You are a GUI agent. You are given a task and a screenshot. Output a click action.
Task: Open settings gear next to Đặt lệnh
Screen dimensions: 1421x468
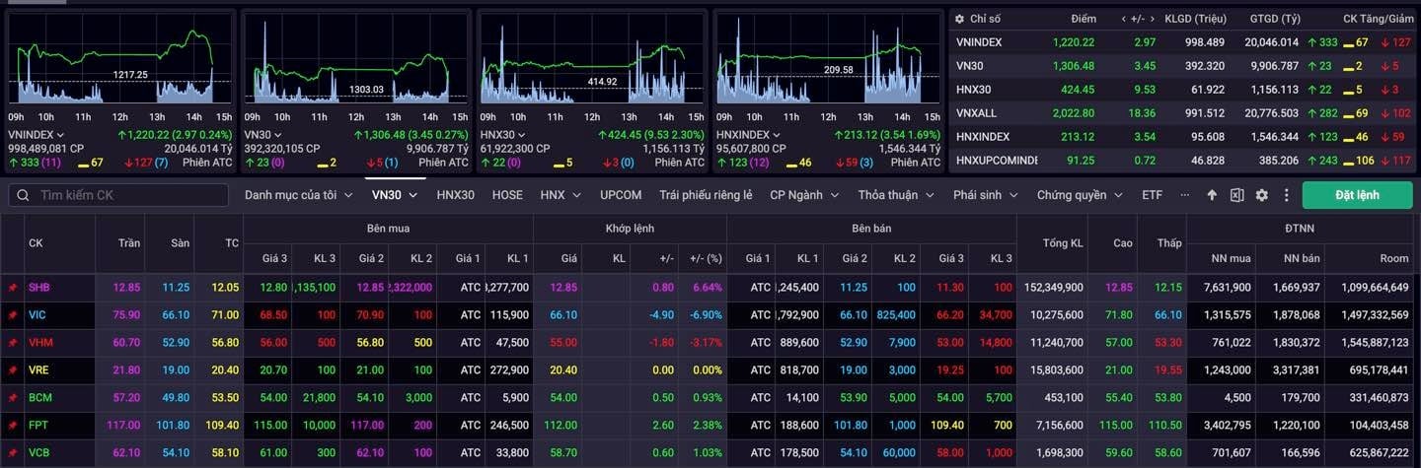pyautogui.click(x=1261, y=195)
